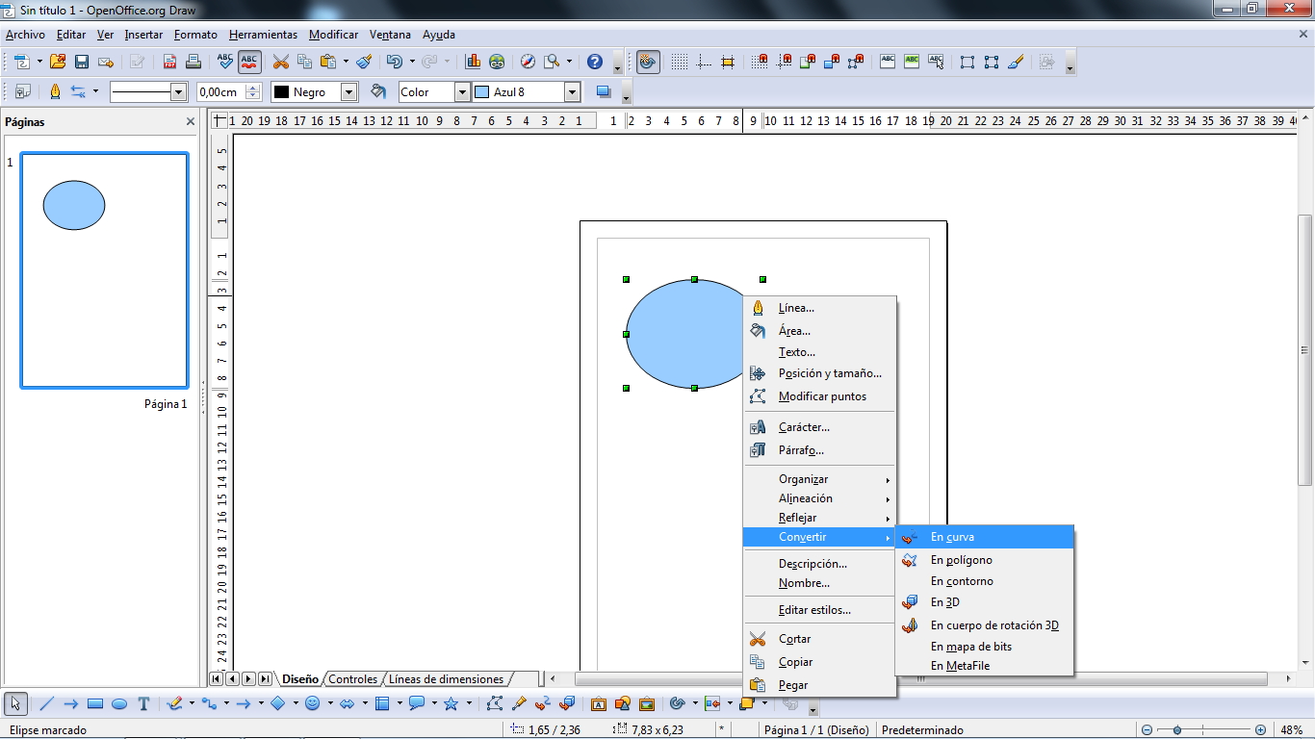Click Copiar in the context menu

pyautogui.click(x=819, y=662)
